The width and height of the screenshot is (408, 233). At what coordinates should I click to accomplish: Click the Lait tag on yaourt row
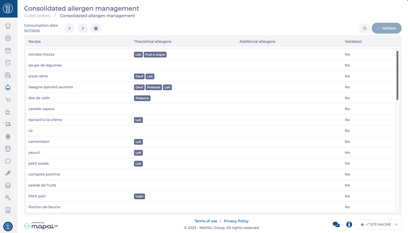click(138, 153)
